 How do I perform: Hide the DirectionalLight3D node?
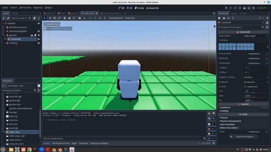pyautogui.click(x=39, y=31)
